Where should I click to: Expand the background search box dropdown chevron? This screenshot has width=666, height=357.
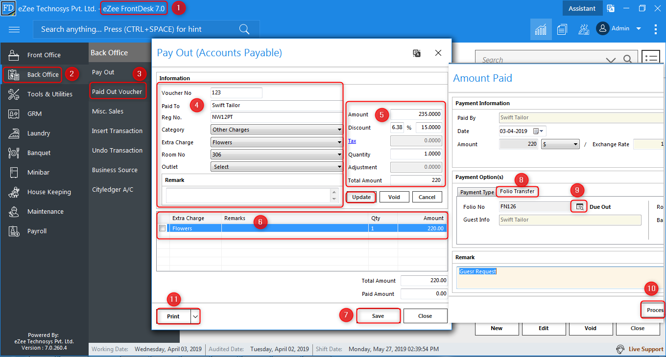coord(611,60)
